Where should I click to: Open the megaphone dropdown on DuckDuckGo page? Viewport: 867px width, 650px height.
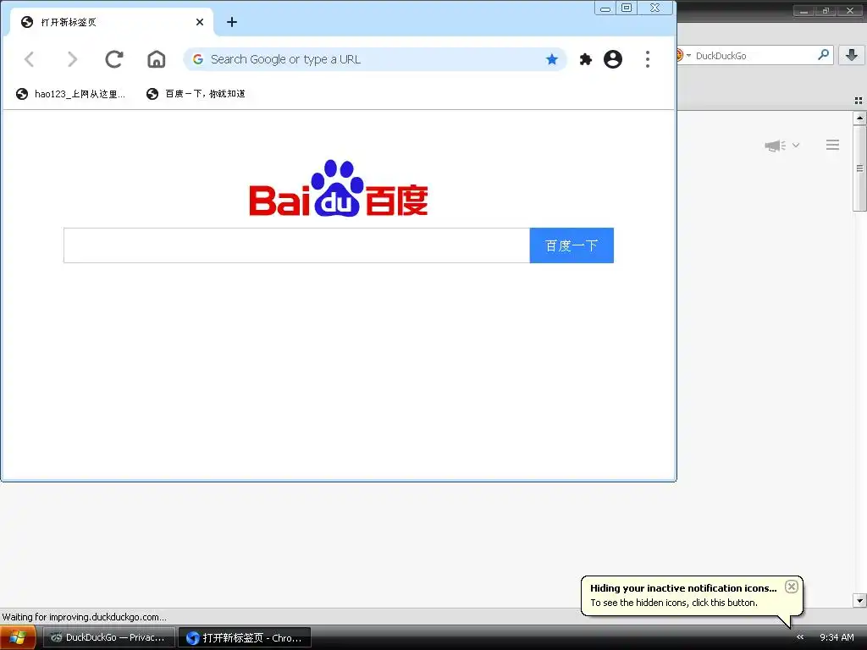[x=781, y=146]
